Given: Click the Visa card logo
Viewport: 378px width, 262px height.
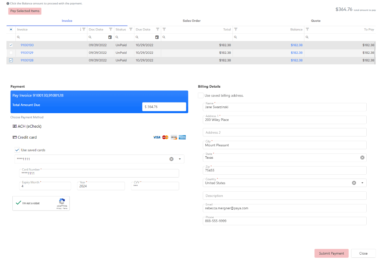Looking at the screenshot, I should pyautogui.click(x=156, y=137).
